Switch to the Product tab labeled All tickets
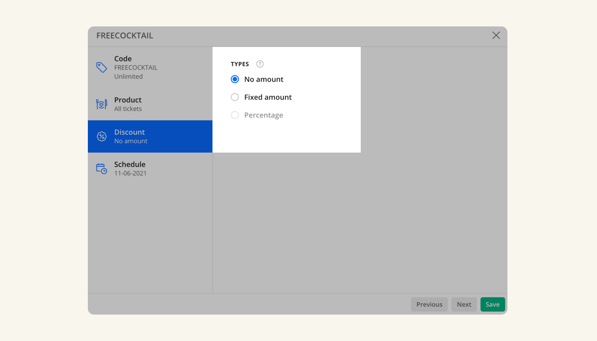Viewport: 597px width, 341px height. click(150, 104)
